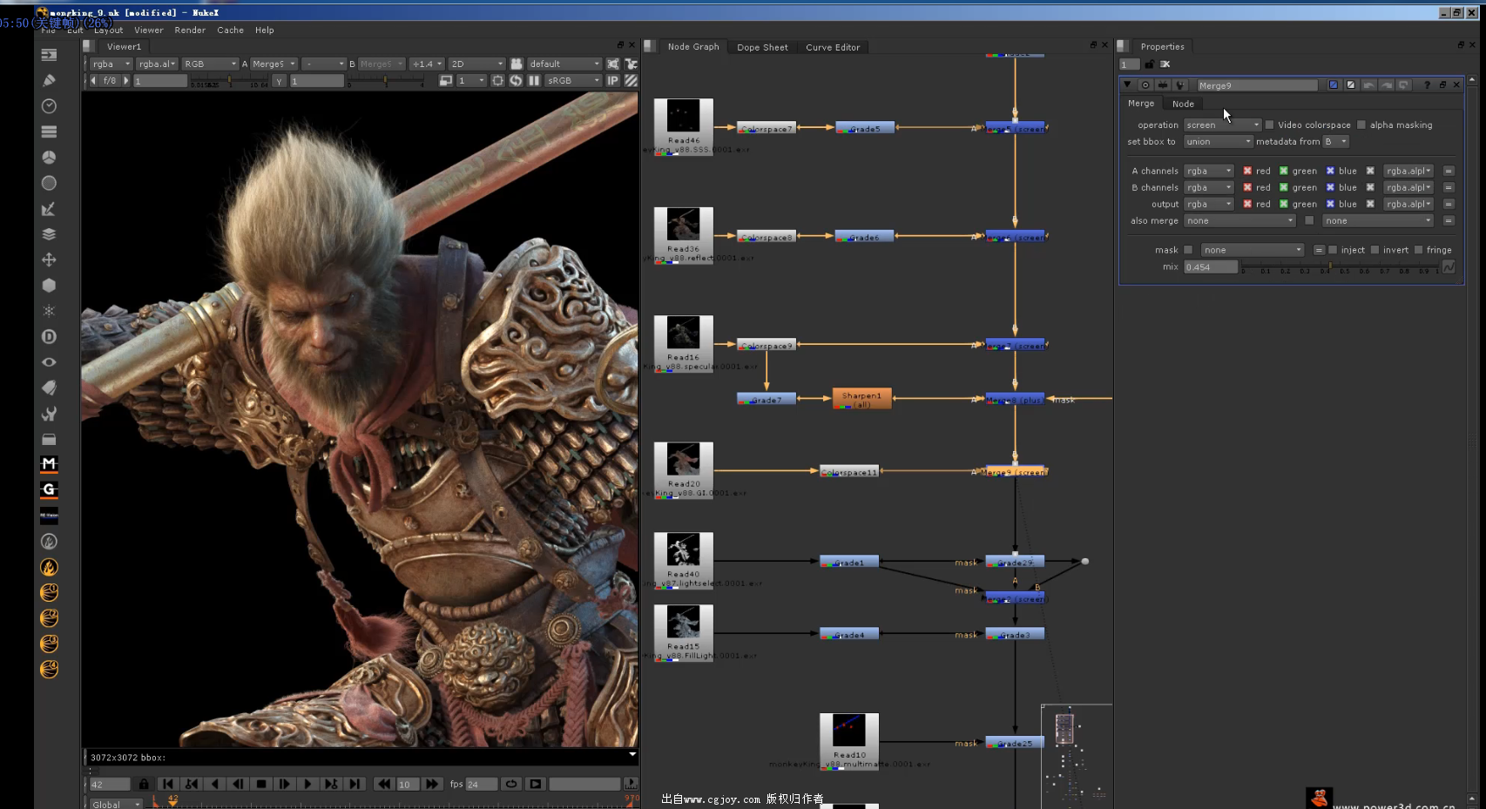Screen dimensions: 1486x809
Task: Toggle viewer ROI region icon
Action: [497, 80]
